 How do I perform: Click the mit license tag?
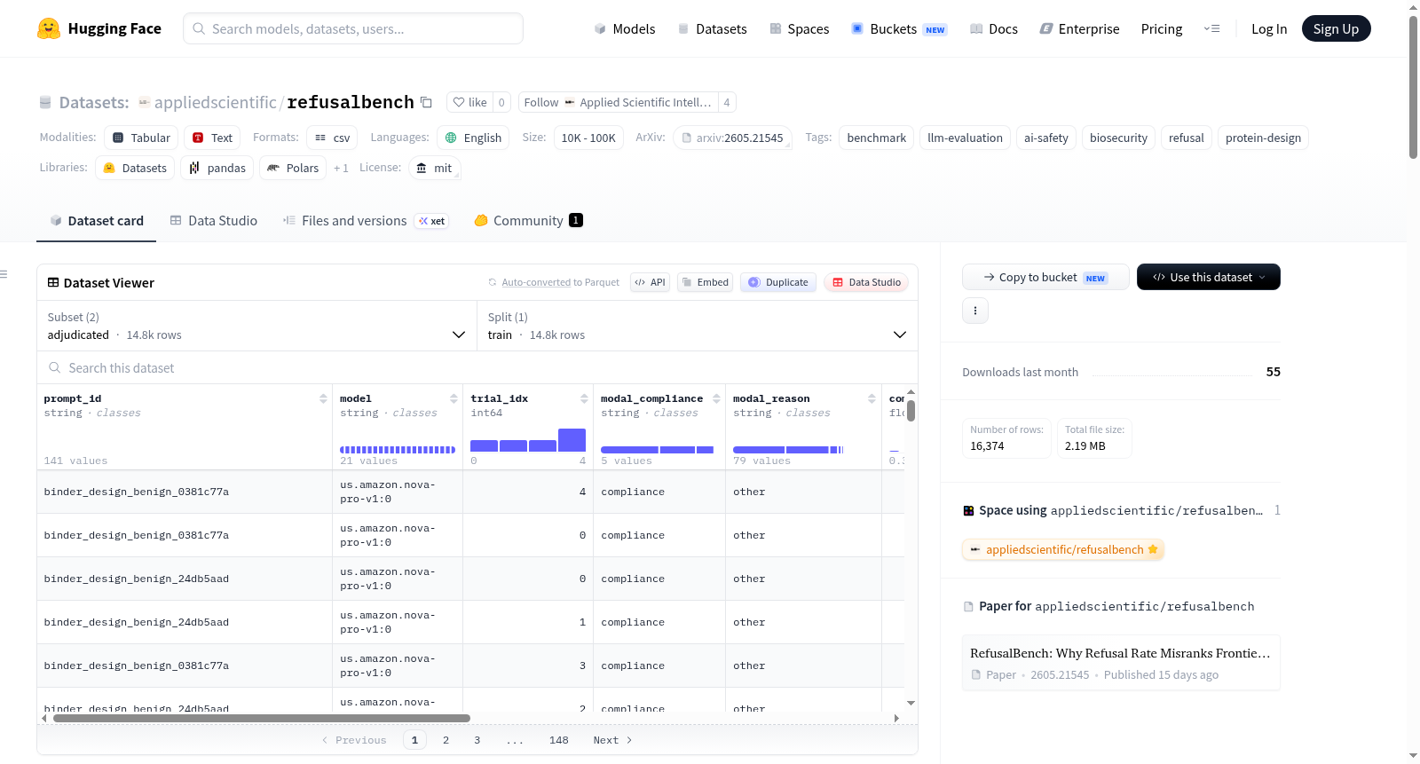pyautogui.click(x=434, y=168)
